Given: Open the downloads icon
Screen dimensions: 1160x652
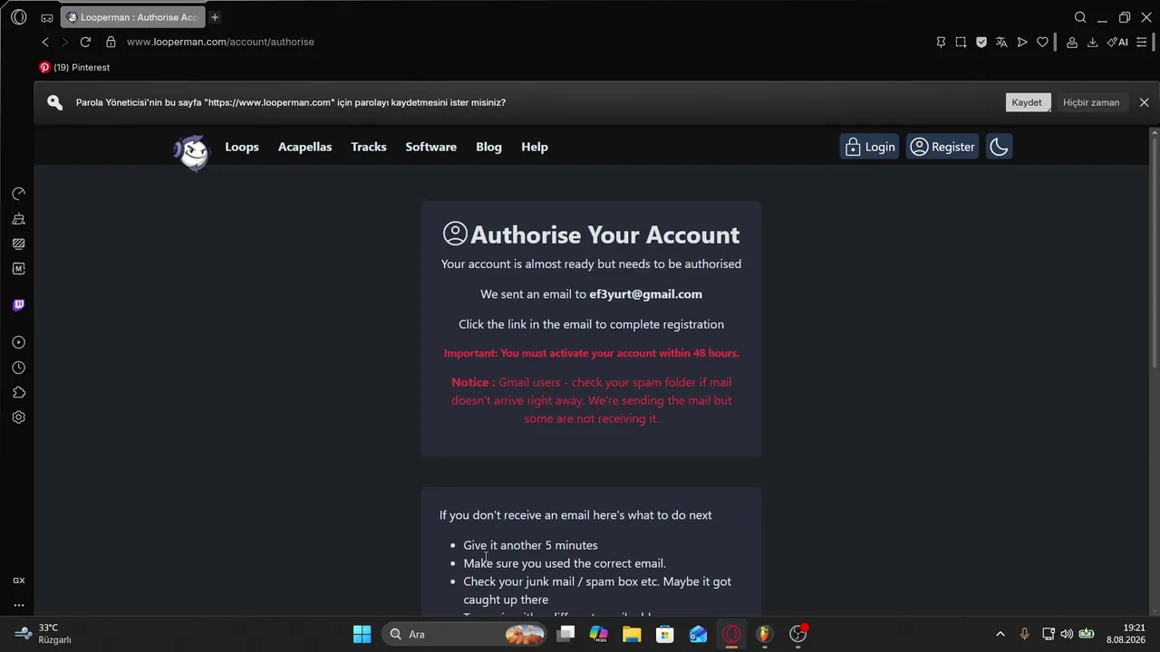Looking at the screenshot, I should pyautogui.click(x=1092, y=42).
